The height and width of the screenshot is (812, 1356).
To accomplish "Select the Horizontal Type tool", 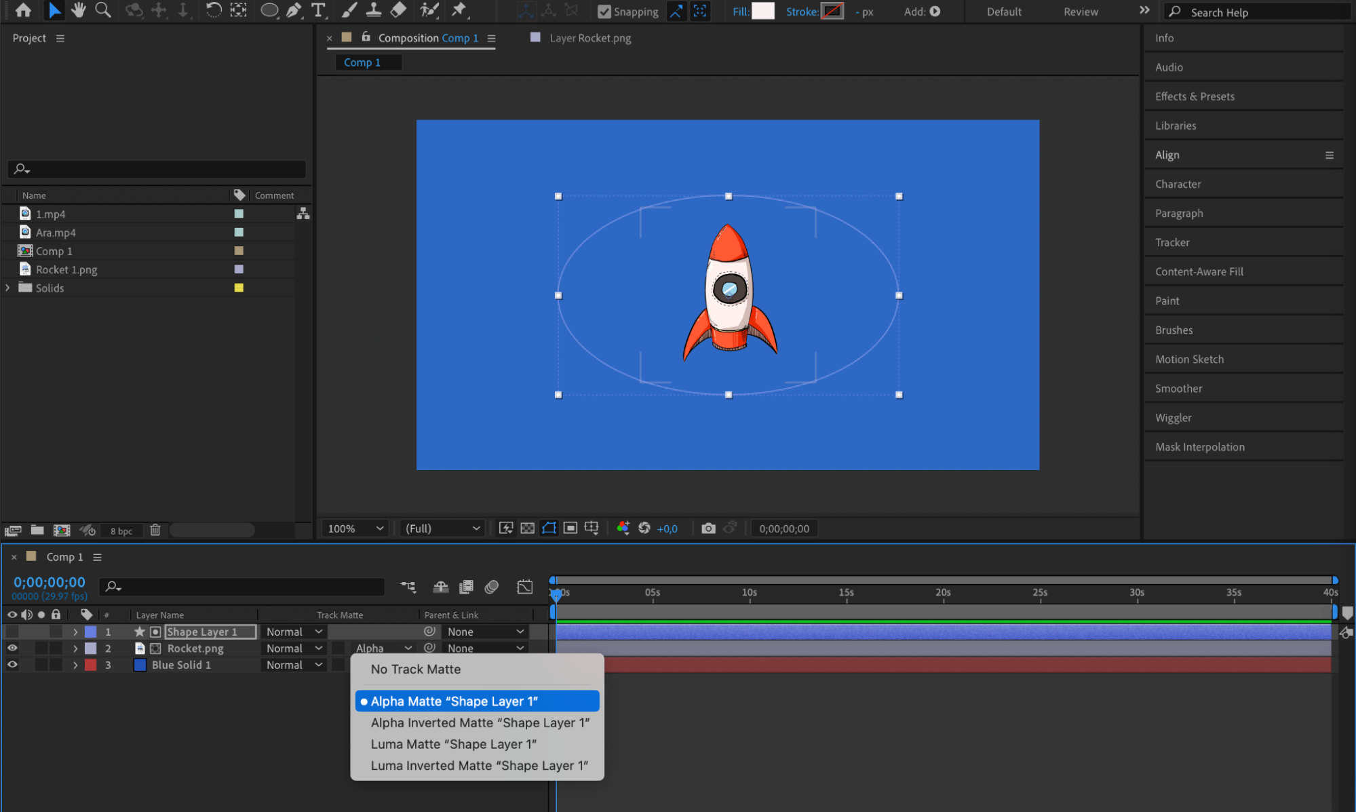I will [x=317, y=10].
